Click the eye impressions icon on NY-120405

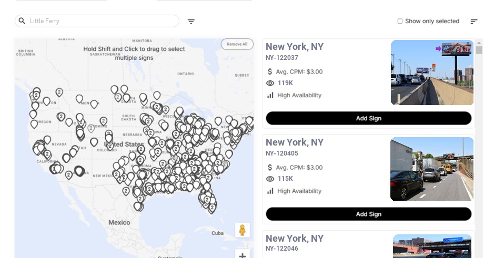pyautogui.click(x=270, y=179)
